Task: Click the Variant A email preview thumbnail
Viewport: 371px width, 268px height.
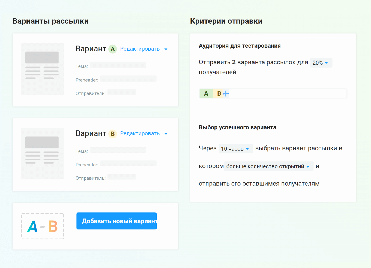Action: (42, 69)
